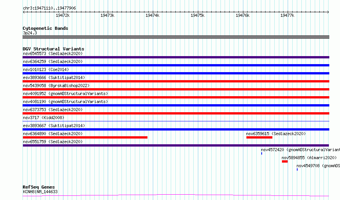Click the gray 3p24.3 cytogenetic band bar
Viewport: 340px width, 200px height.
(176, 37)
